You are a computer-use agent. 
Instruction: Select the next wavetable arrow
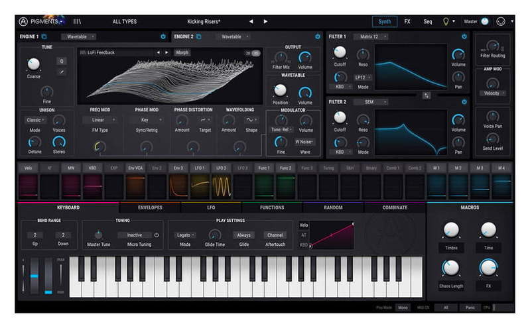(x=166, y=53)
